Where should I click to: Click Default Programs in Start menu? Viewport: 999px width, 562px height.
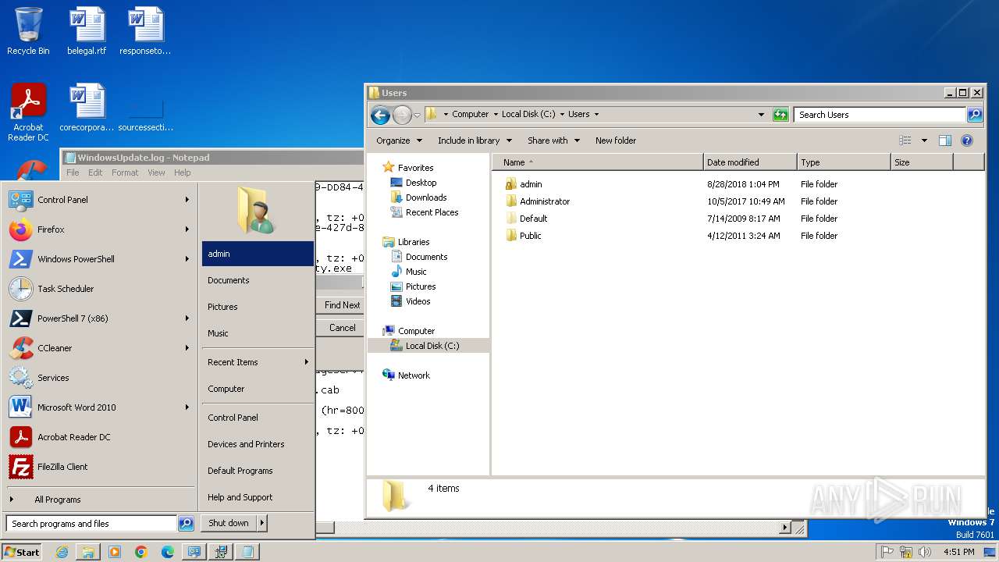[x=258, y=471]
